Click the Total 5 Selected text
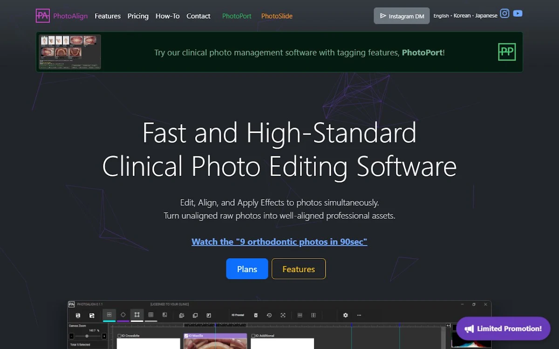Image resolution: width=559 pixels, height=349 pixels. tap(80, 345)
